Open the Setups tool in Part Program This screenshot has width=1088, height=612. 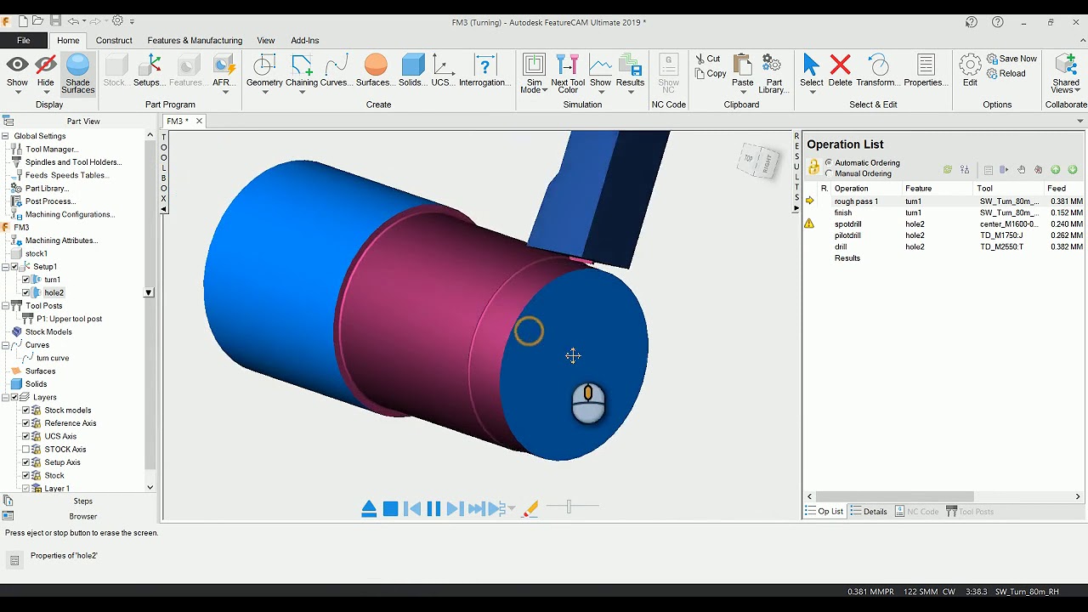[150, 71]
